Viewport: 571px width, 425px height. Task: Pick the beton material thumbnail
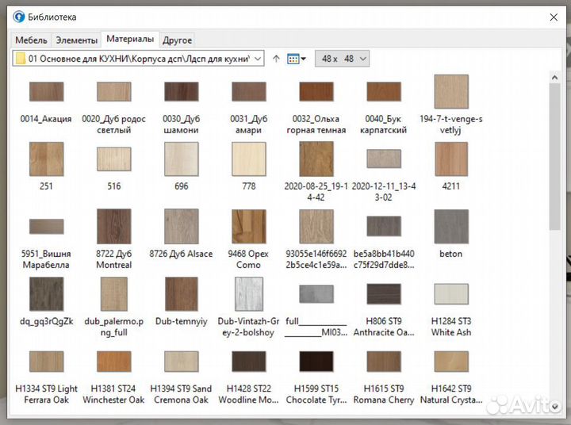pyautogui.click(x=450, y=226)
